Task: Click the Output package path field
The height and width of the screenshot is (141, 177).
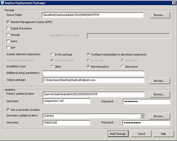Action: (x=93, y=80)
